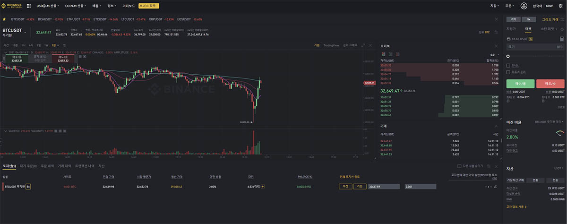Click the Binance Futures logo
This screenshot has height=224, width=567.
(11, 6)
